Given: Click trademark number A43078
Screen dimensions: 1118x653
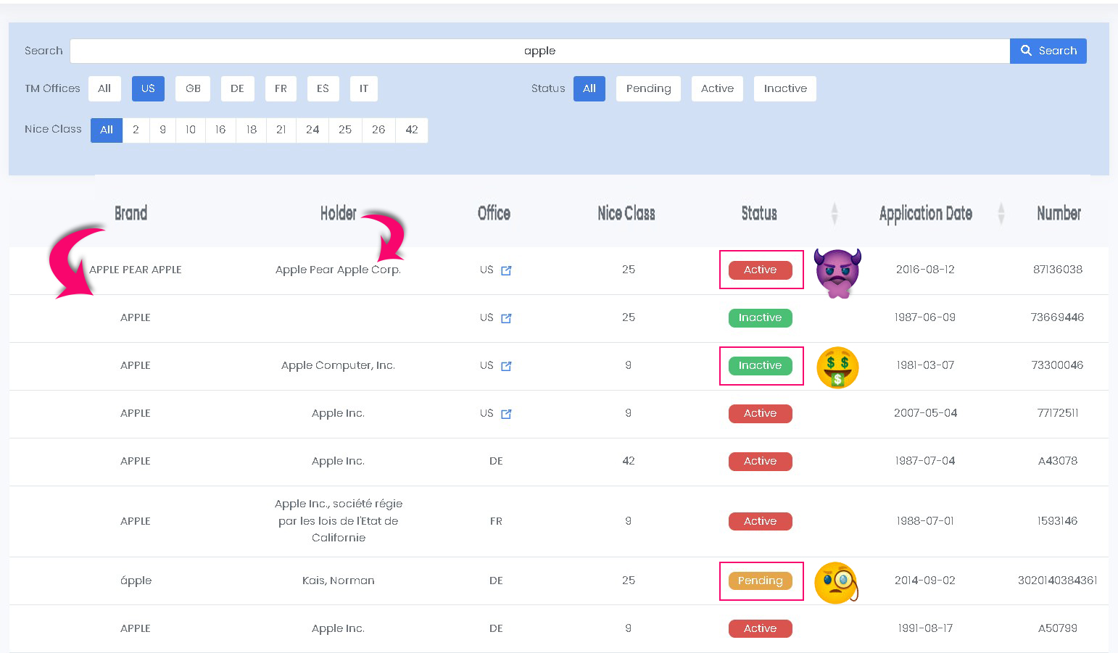Looking at the screenshot, I should tap(1057, 461).
